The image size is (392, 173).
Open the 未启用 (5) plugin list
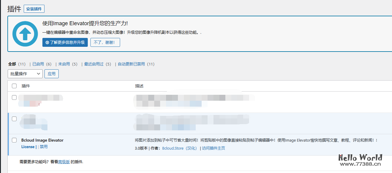click(63, 64)
